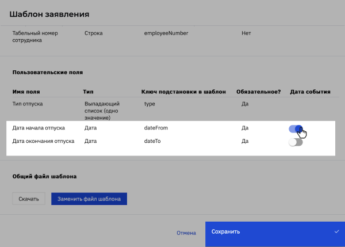The image size is (345, 247).
Task: Select Дата окончания отпуска field name
Action: click(43, 141)
